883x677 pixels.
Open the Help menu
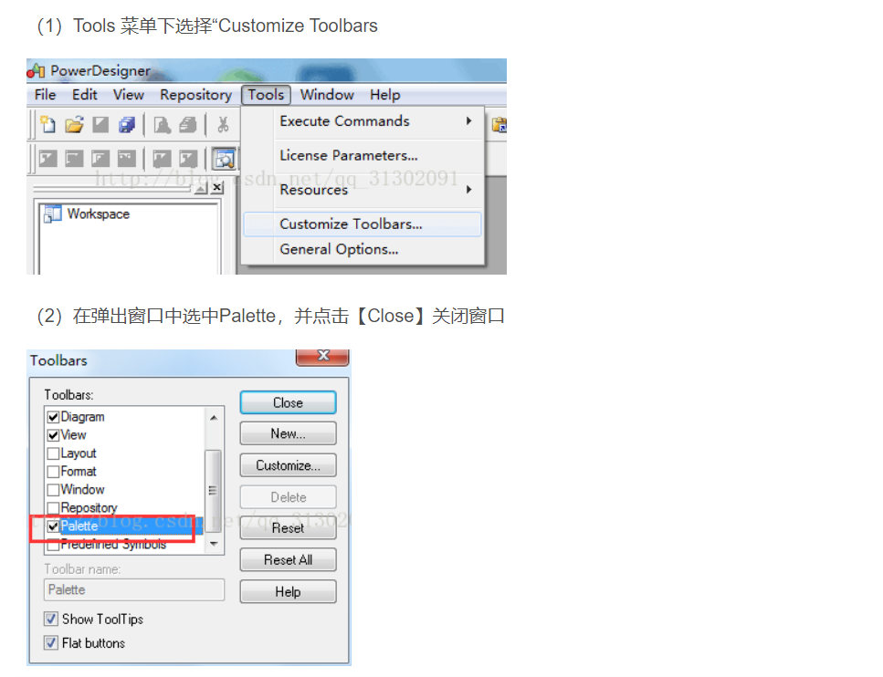pyautogui.click(x=384, y=95)
